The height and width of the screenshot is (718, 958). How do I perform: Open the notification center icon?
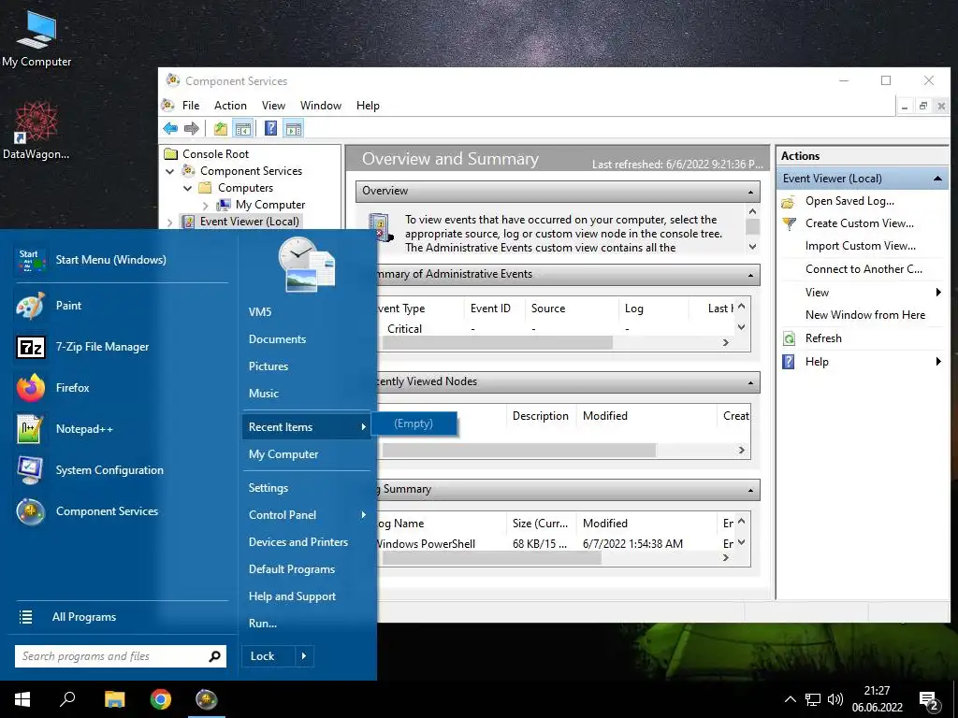[x=929, y=699]
